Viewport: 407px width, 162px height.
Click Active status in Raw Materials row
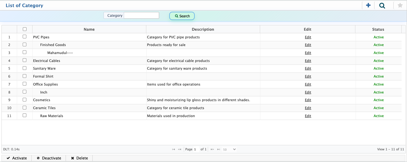point(378,116)
